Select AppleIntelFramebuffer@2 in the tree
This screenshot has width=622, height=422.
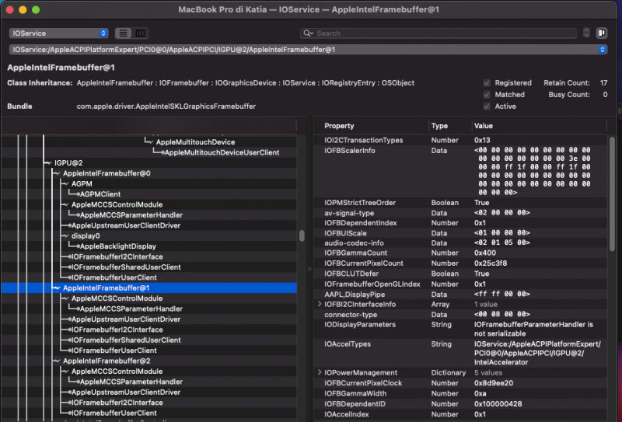(106, 361)
